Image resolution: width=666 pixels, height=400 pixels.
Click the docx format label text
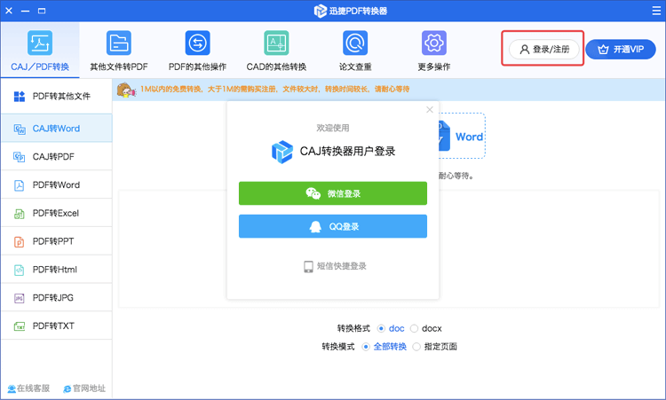pyautogui.click(x=432, y=329)
